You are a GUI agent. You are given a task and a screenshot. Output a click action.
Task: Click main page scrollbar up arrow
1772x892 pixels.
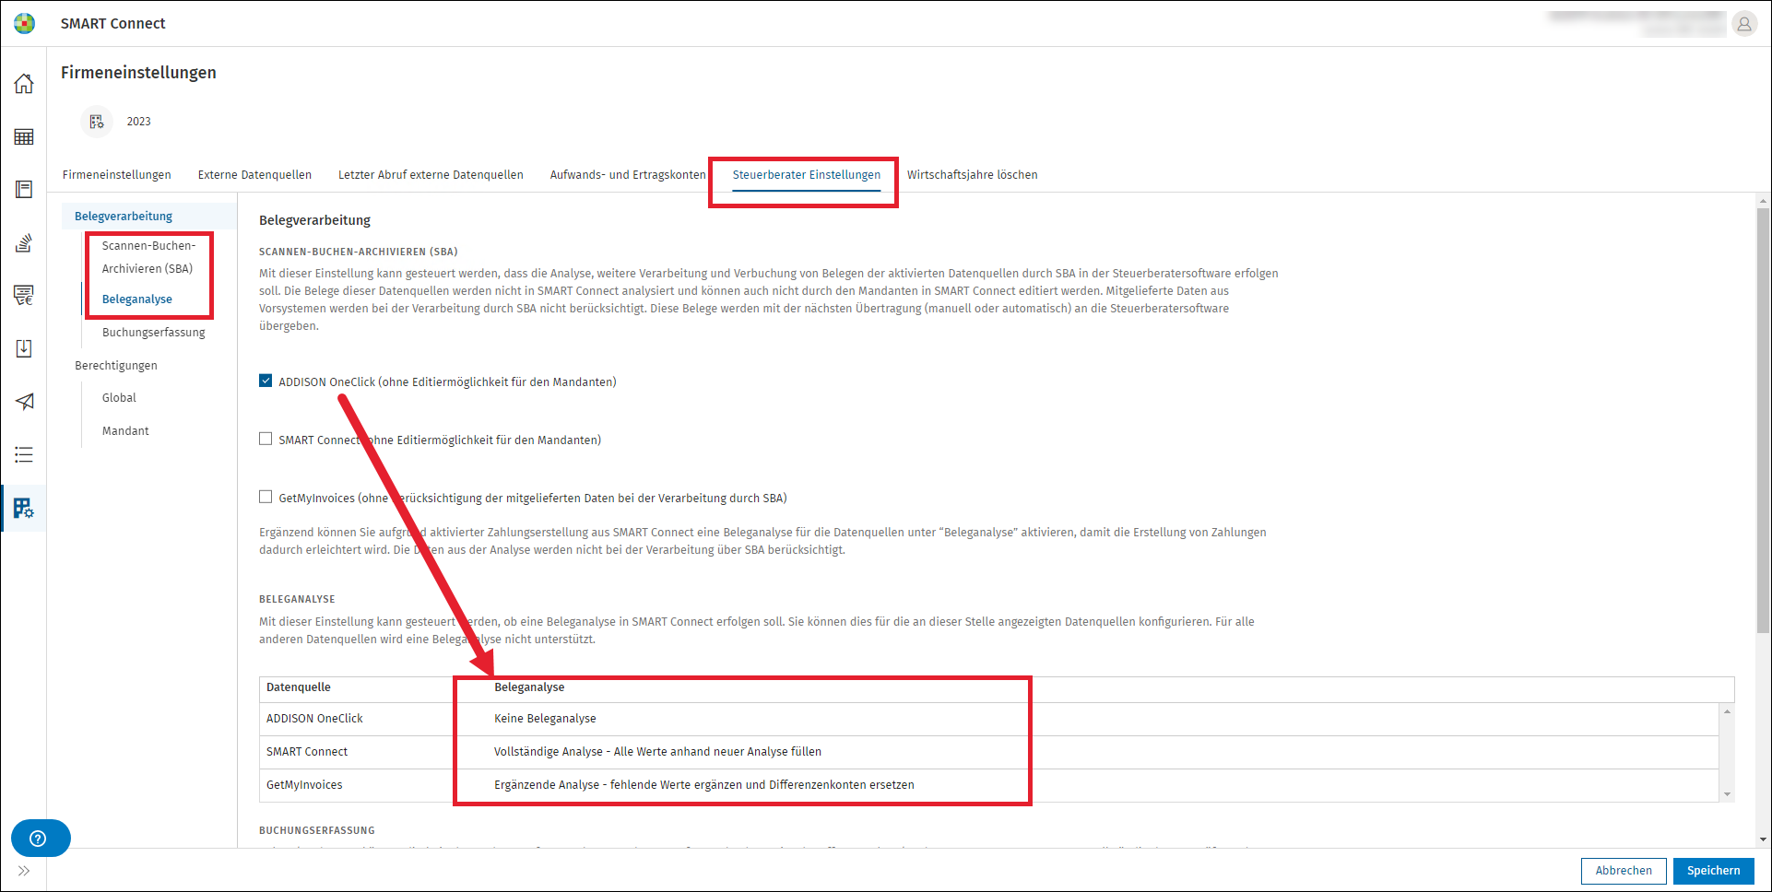pyautogui.click(x=1763, y=201)
